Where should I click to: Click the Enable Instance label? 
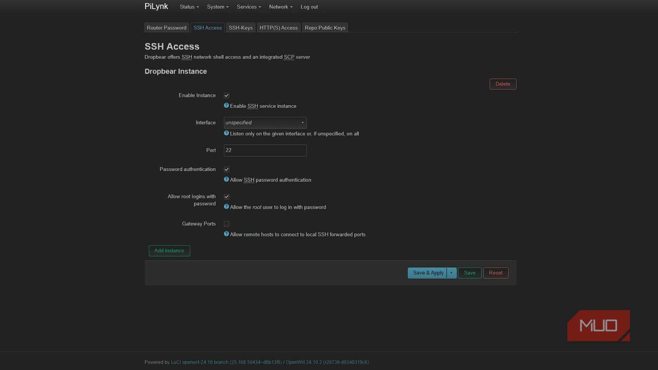pos(197,96)
